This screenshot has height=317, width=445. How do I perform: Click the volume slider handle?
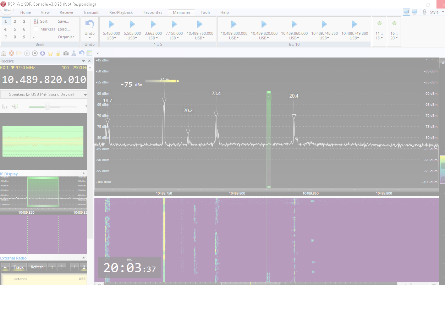tap(47, 106)
